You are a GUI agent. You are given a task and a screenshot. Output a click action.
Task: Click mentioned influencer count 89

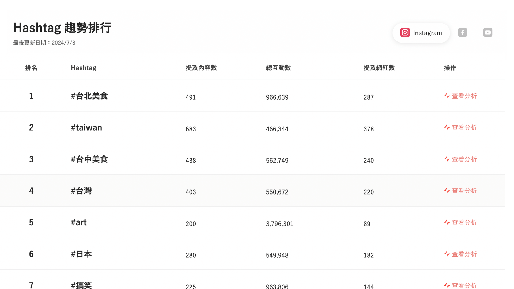pos(367,224)
